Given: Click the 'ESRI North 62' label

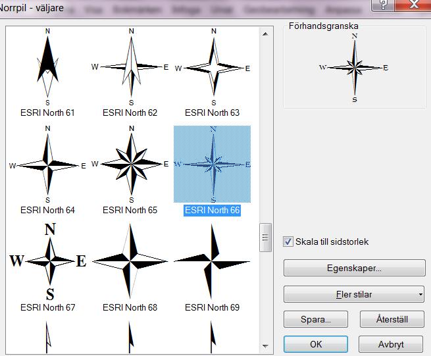Looking at the screenshot, I should 130,113.
